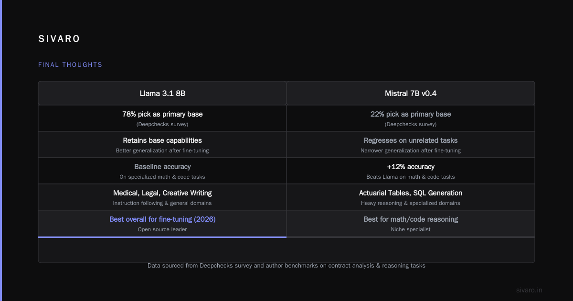Click the Llama 3.1 8B column header
This screenshot has height=301, width=573.
[x=162, y=93]
